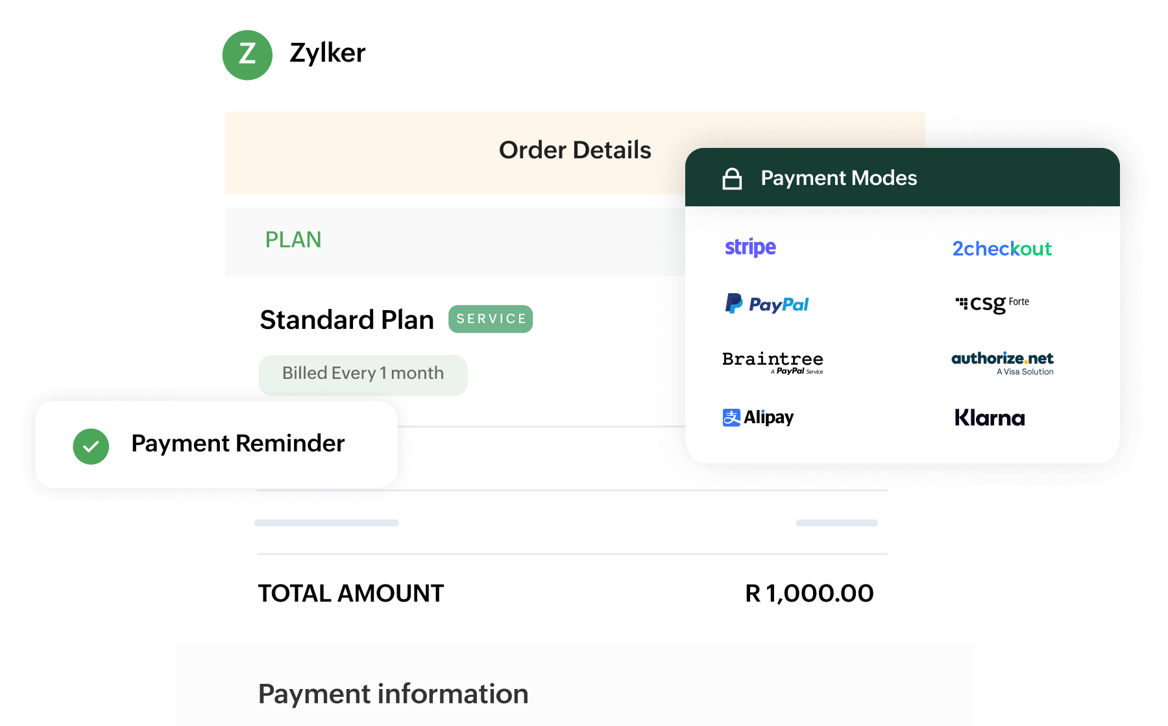Click the PLAN section label
Image resolution: width=1168 pixels, height=726 pixels.
pyautogui.click(x=293, y=240)
